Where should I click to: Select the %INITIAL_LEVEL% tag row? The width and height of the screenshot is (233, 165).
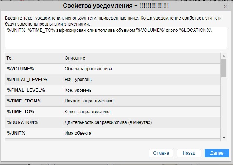tap(27, 80)
